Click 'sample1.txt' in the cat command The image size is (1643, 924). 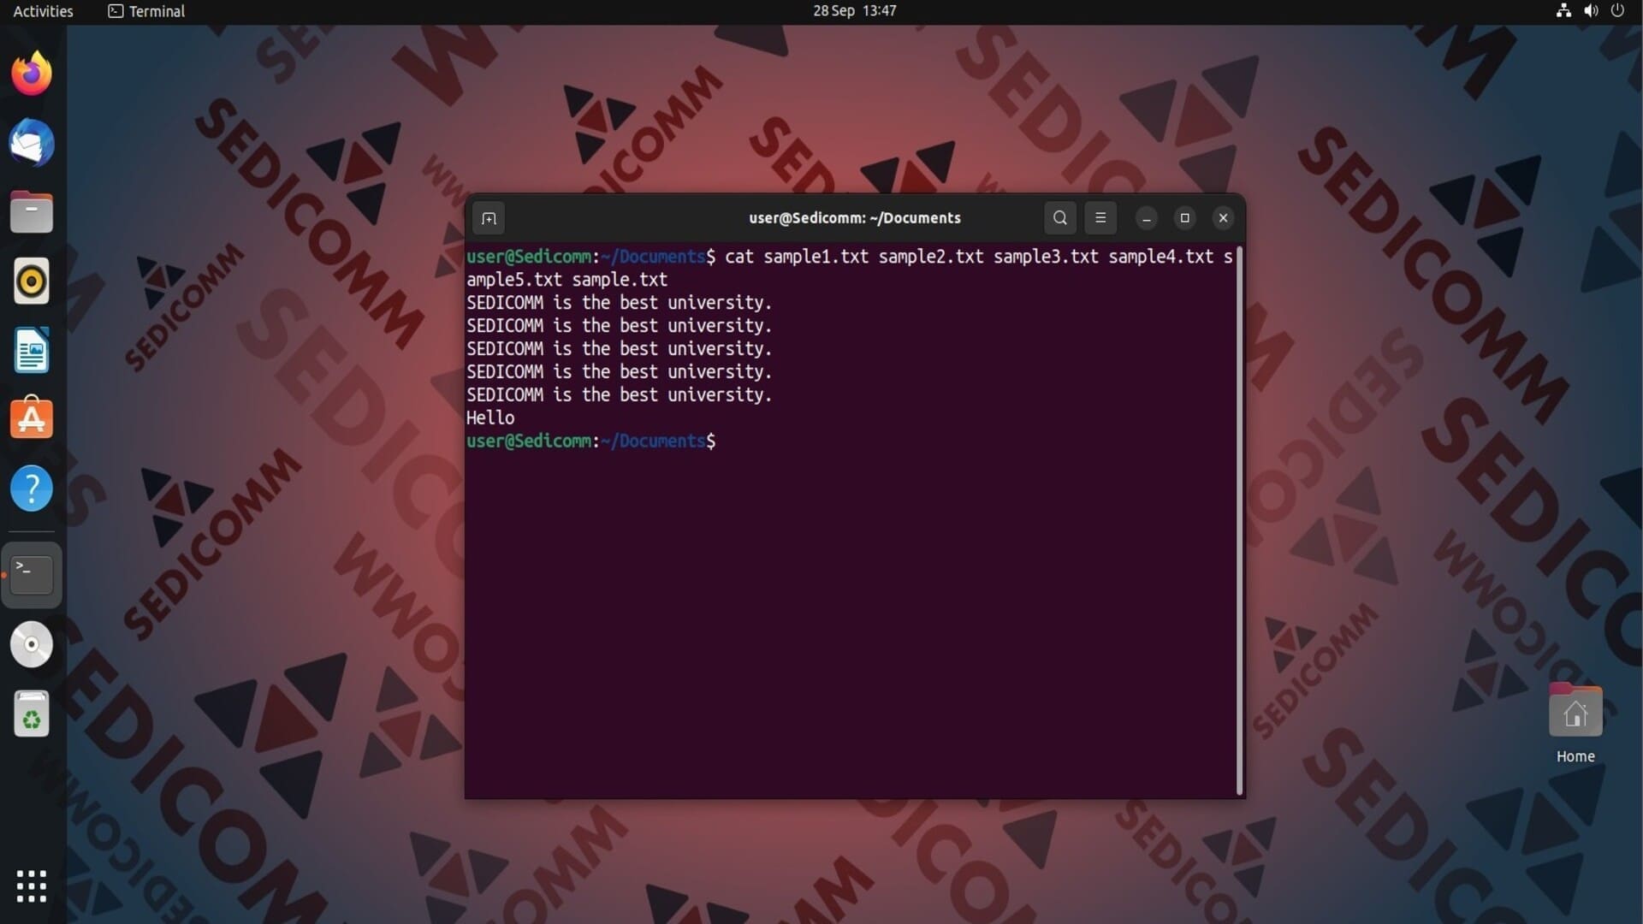[816, 257]
